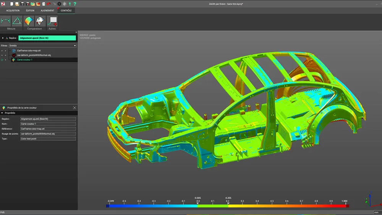Select the angle measurement tool
This screenshot has width=382, height=215.
(x=17, y=21)
